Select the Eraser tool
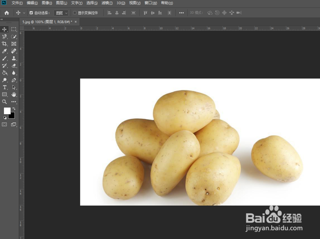Viewport: 320px width, 239px height. click(x=14, y=65)
